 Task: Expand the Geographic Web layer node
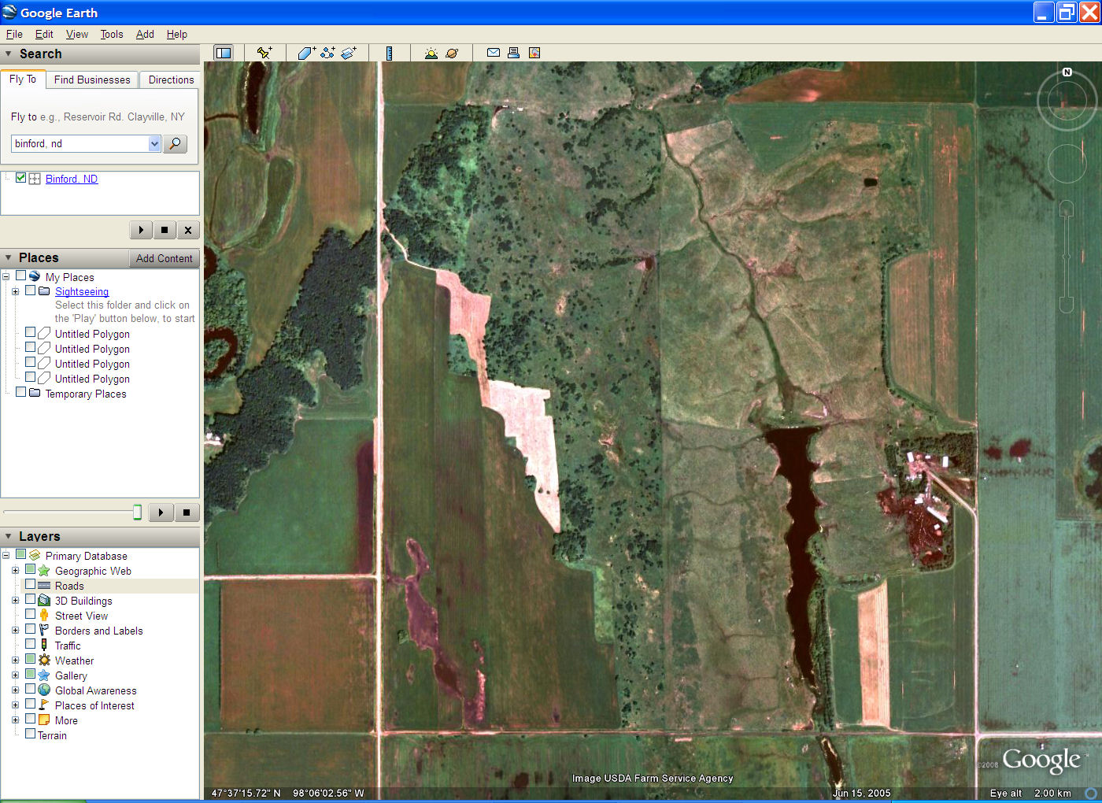coord(15,571)
